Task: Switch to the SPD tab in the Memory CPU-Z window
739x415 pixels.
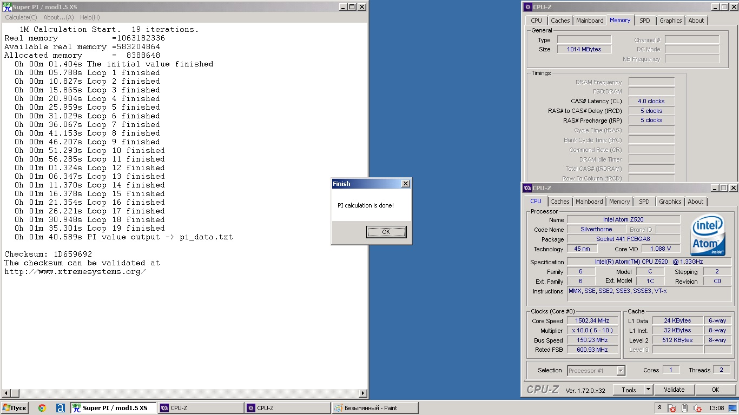Action: click(x=644, y=21)
